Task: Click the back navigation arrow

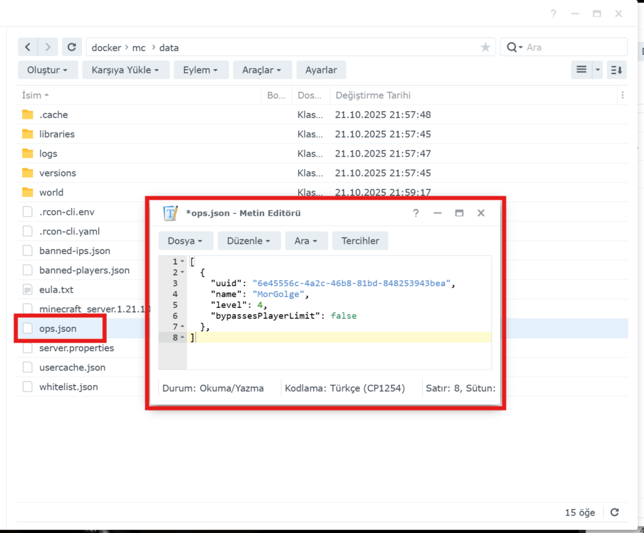Action: point(28,47)
